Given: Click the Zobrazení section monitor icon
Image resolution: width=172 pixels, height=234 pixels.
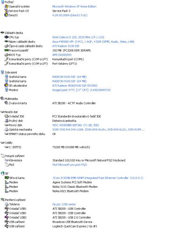Looking at the screenshot, I should tap(2, 72).
